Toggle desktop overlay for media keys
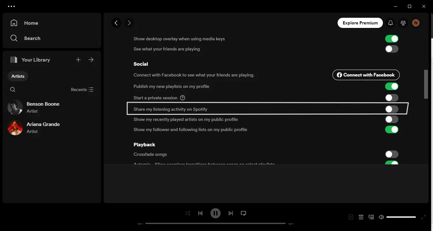The height and width of the screenshot is (231, 433). click(392, 39)
